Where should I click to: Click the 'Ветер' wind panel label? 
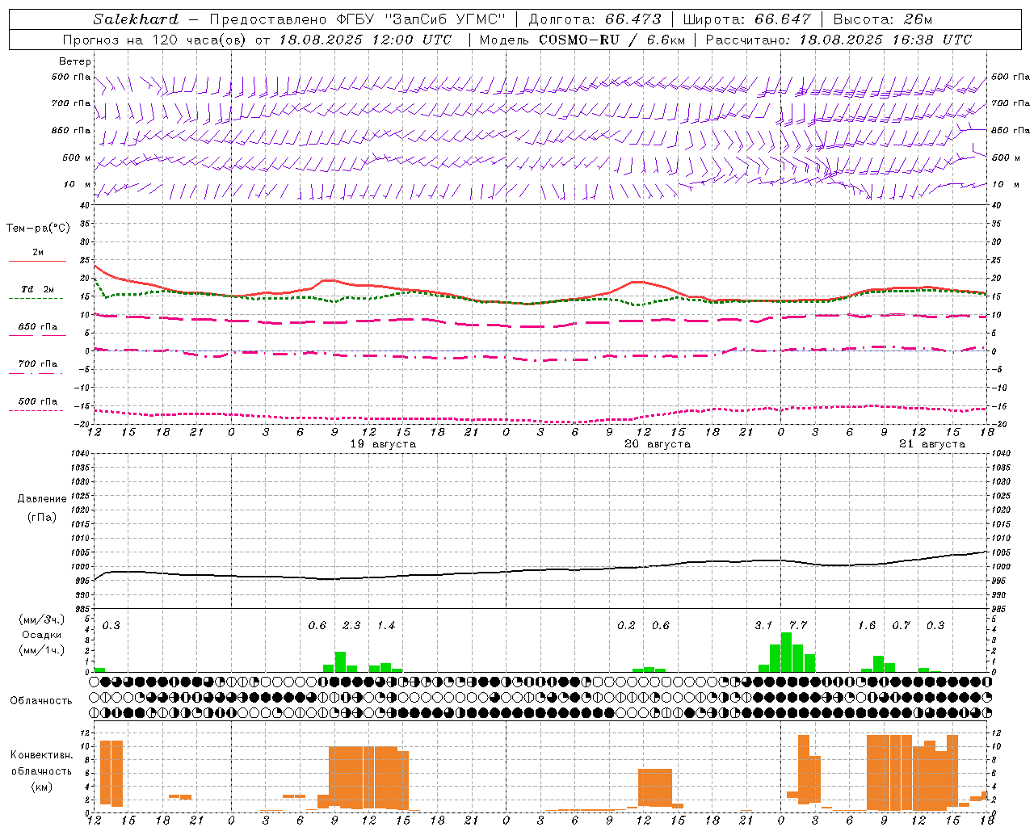[74, 61]
